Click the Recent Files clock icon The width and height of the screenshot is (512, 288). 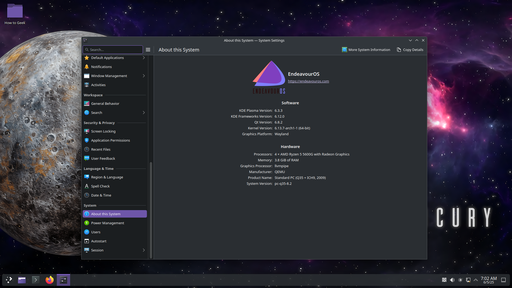pos(87,149)
